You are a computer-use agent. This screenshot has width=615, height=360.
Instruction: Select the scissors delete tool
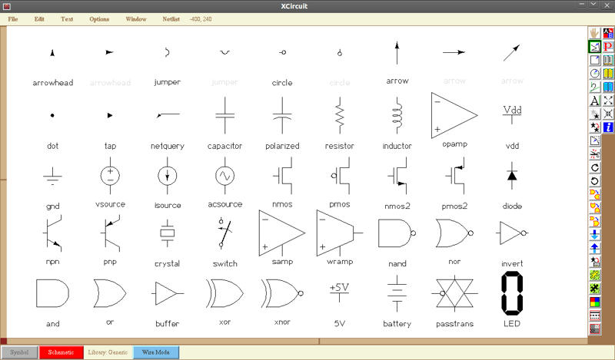pos(594,154)
